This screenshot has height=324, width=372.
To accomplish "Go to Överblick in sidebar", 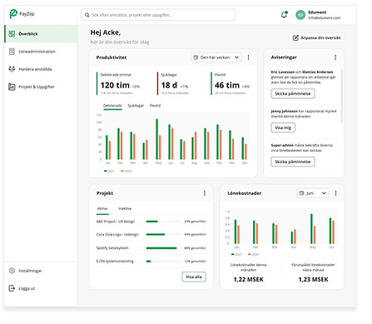I will (x=41, y=34).
